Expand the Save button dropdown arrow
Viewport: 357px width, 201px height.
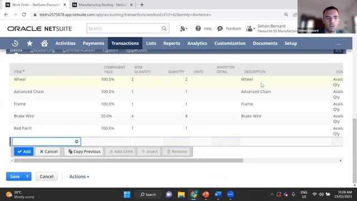coord(27,176)
